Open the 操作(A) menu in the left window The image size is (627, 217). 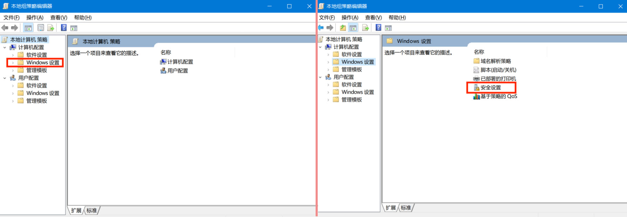pos(35,17)
